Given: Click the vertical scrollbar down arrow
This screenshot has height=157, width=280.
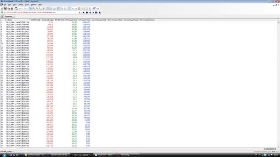Looking at the screenshot, I should pyautogui.click(x=279, y=147).
